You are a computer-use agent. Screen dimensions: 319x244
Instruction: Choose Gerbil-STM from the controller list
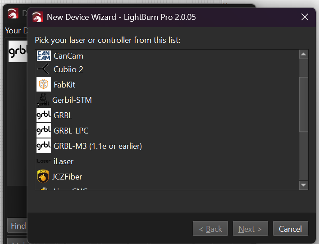pyautogui.click(x=72, y=100)
